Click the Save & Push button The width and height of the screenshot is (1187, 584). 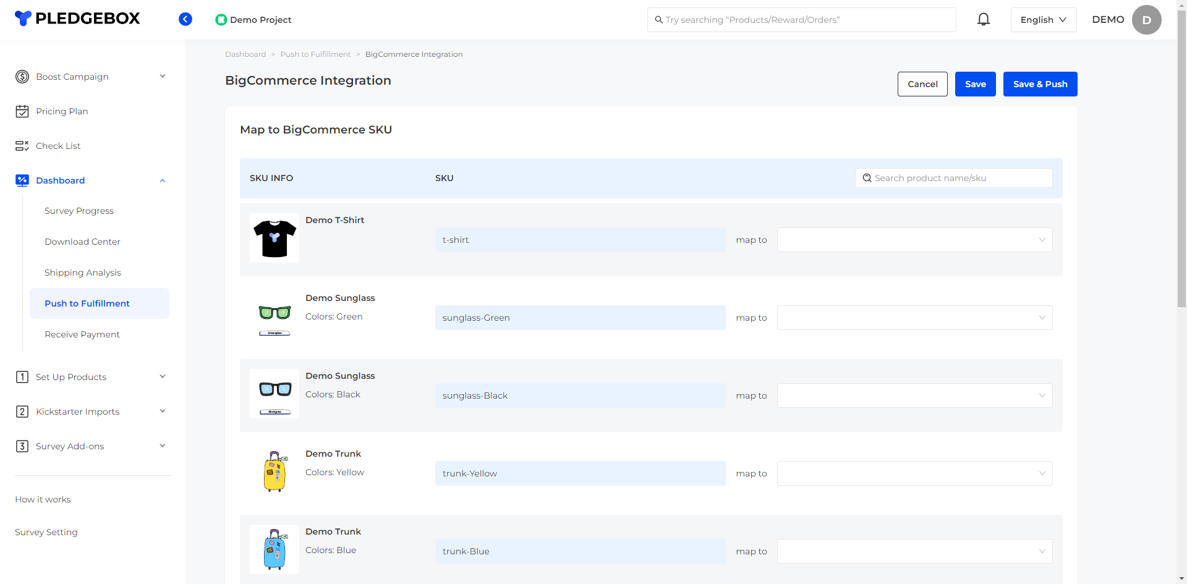click(x=1040, y=84)
